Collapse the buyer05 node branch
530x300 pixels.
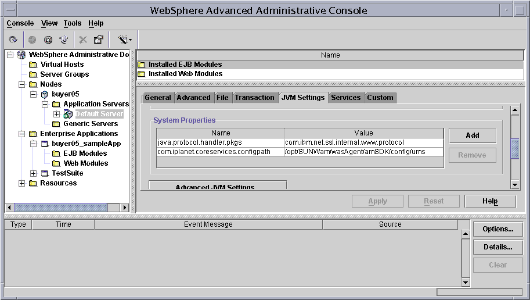pos(33,94)
